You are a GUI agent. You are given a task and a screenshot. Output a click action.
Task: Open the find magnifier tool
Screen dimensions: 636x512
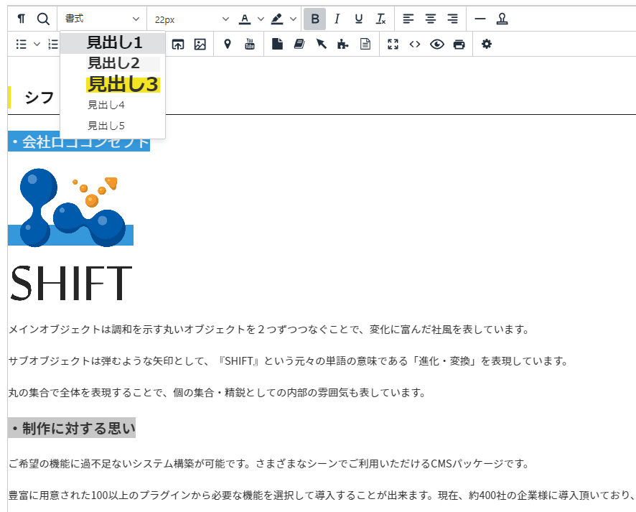(43, 19)
